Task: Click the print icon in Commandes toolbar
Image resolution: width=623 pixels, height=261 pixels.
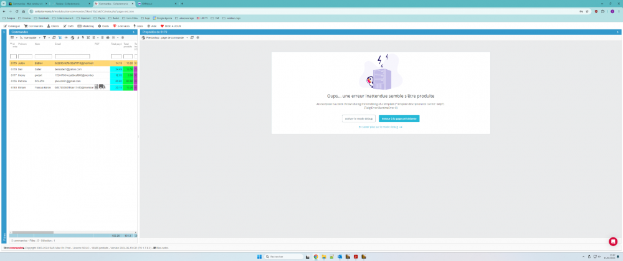Action: pos(108,37)
